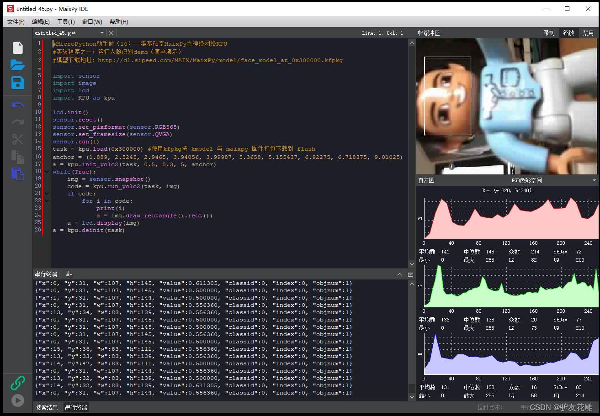Click the 'Res (w:320, h:240)' text
The width and height of the screenshot is (600, 416).
tap(507, 190)
